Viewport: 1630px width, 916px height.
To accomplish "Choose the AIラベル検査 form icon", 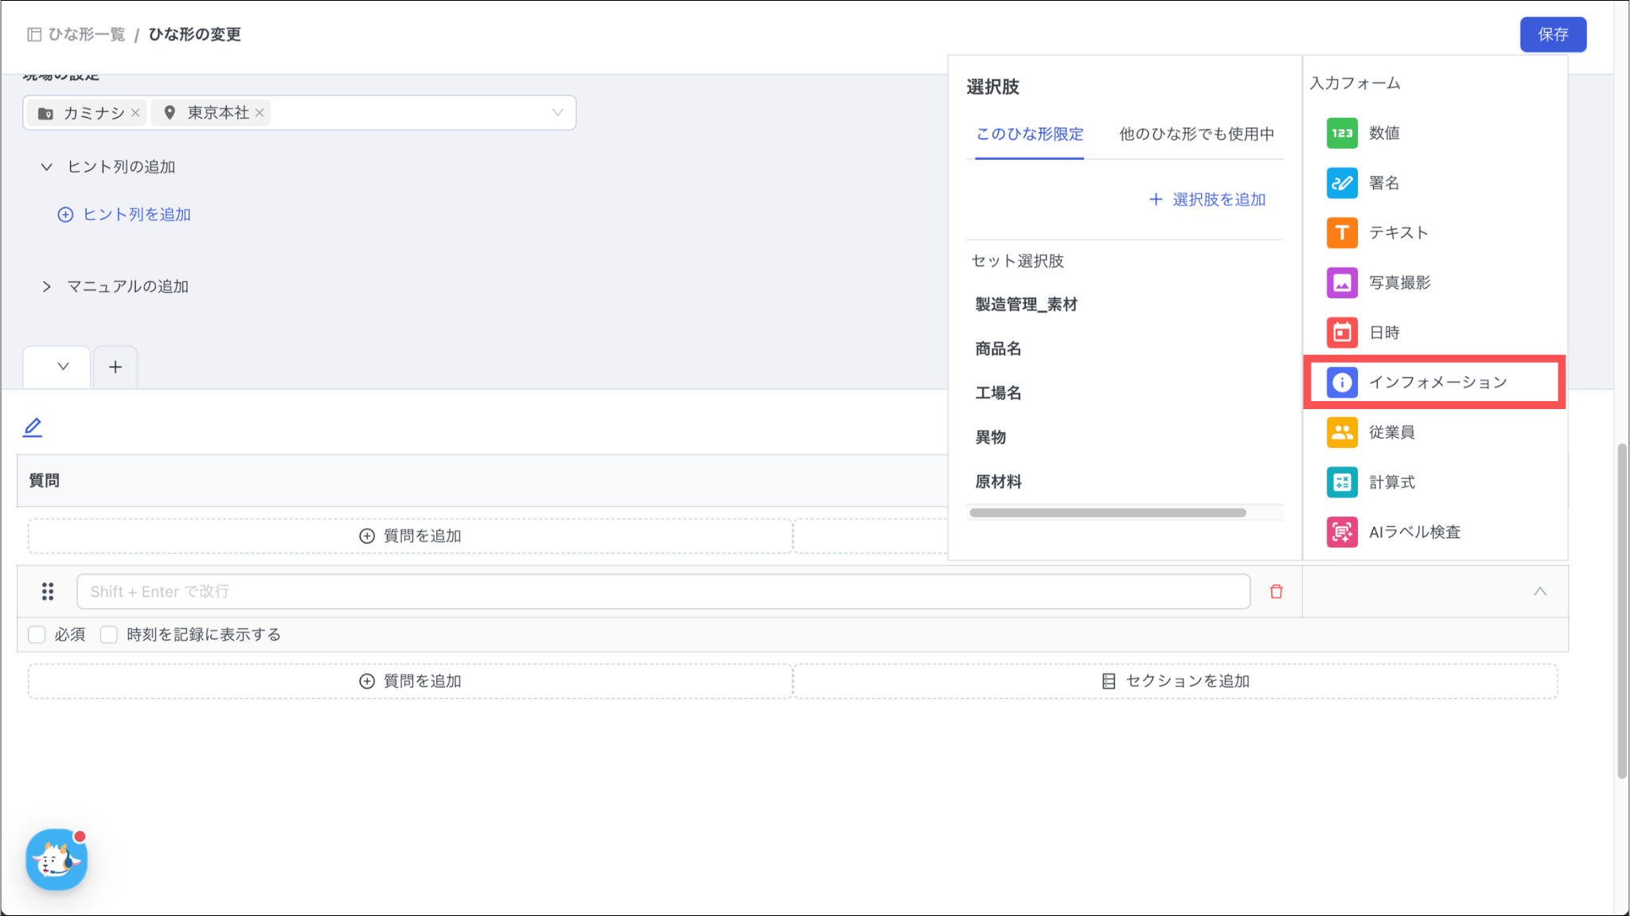I will point(1342,532).
